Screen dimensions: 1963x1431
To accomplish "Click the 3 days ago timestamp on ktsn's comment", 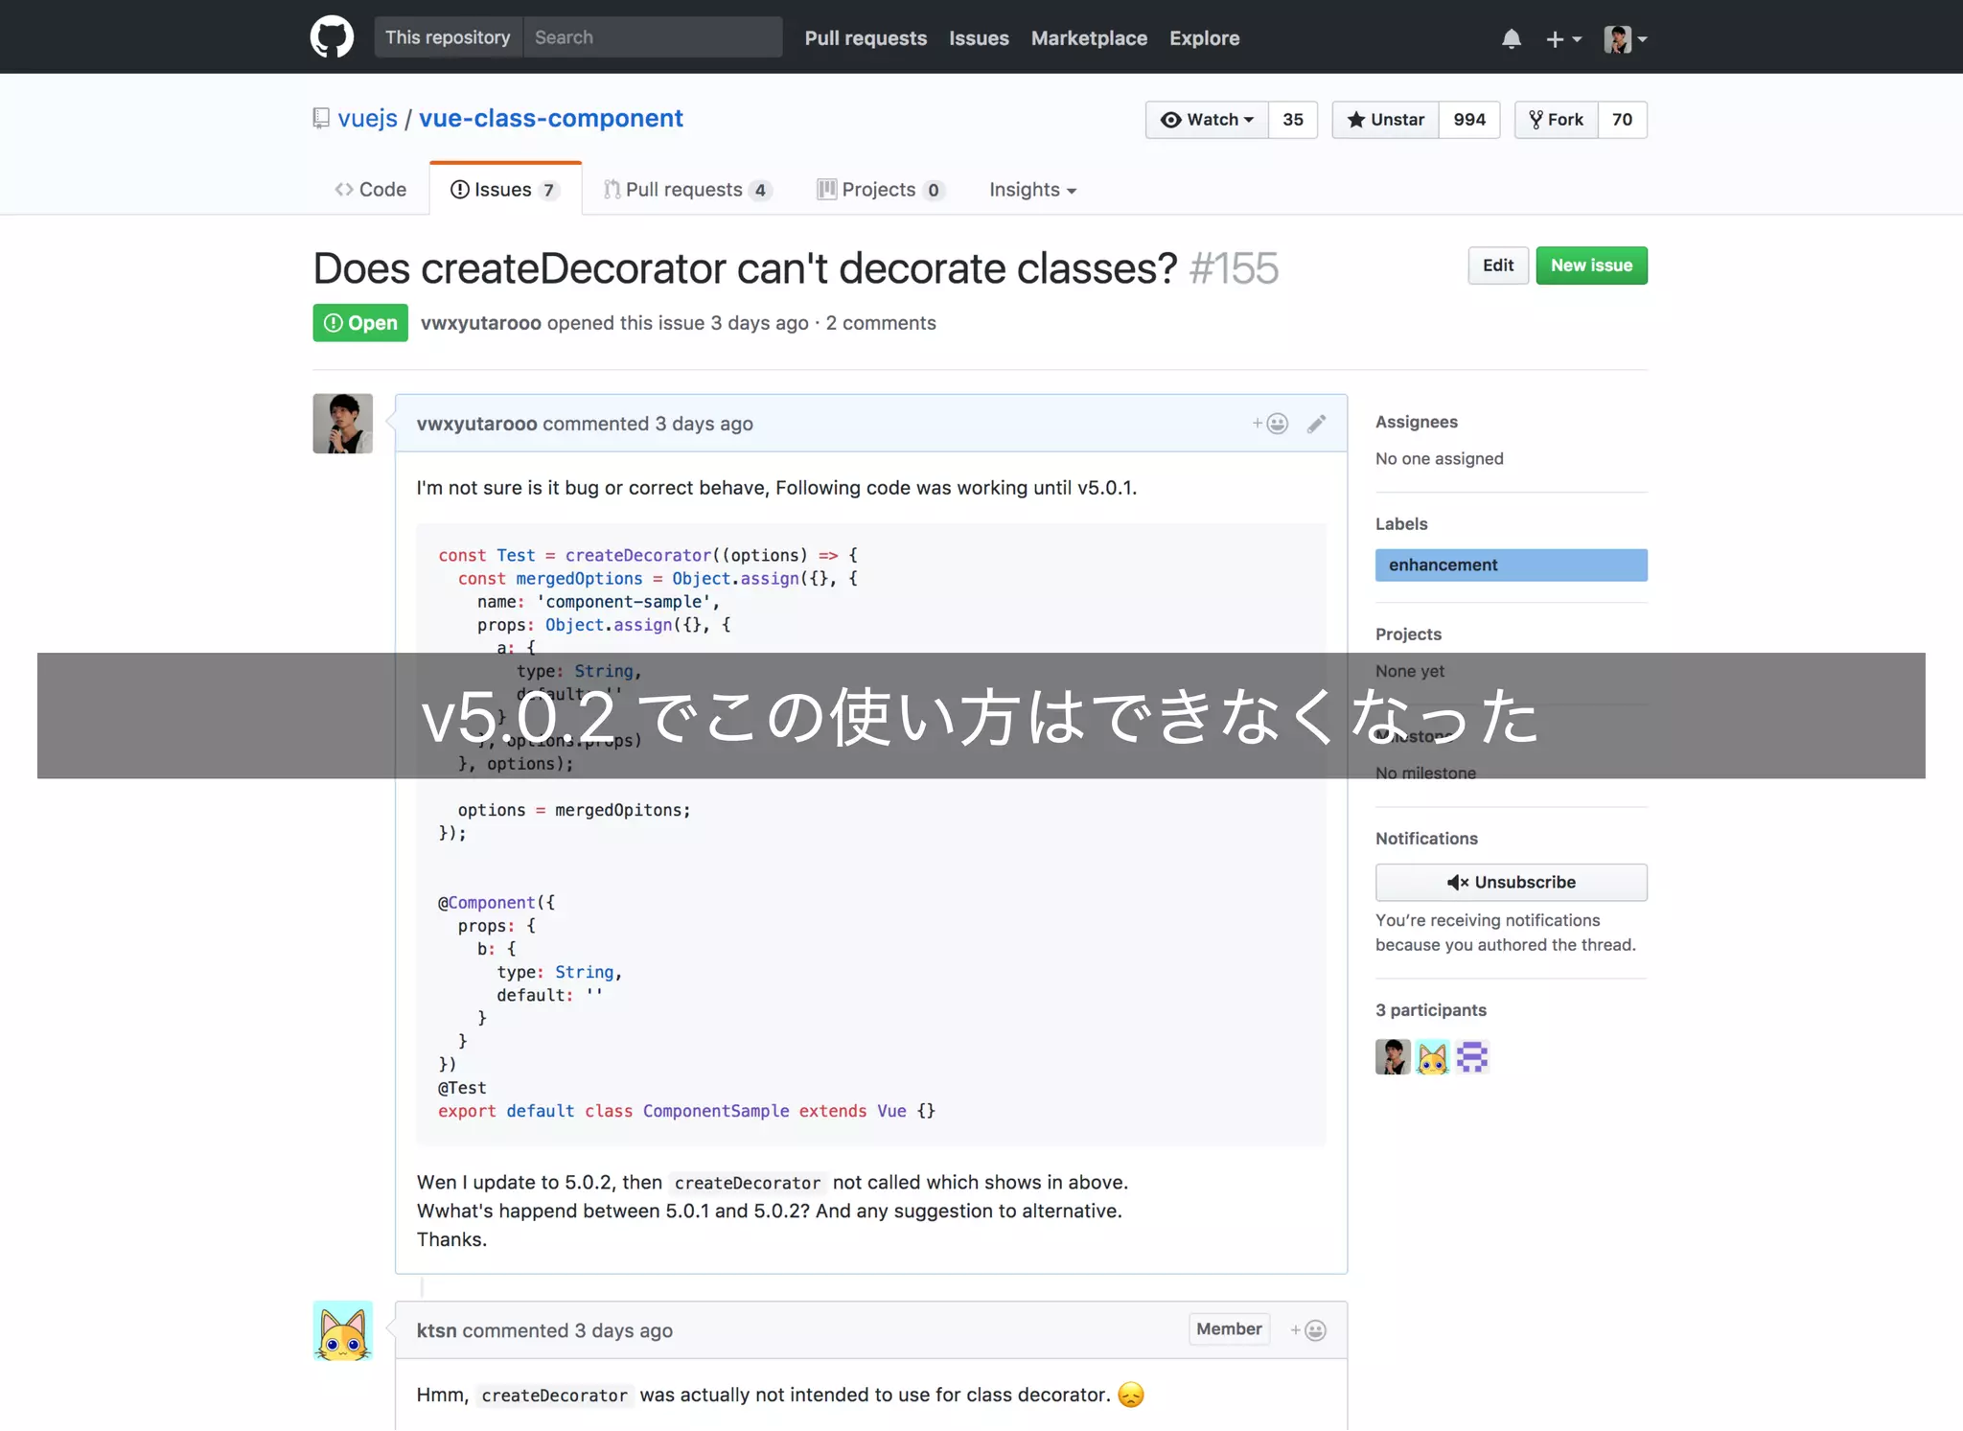I will pos(623,1330).
